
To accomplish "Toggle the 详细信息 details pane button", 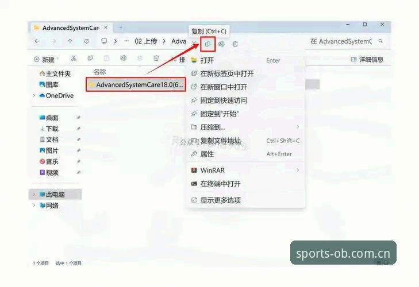I will (367, 59).
